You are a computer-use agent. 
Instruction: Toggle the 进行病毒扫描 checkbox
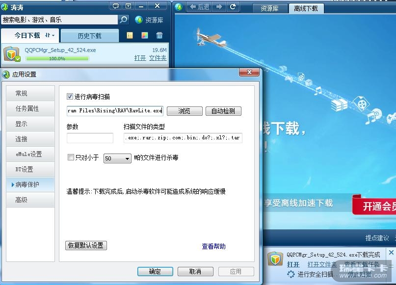tap(70, 97)
